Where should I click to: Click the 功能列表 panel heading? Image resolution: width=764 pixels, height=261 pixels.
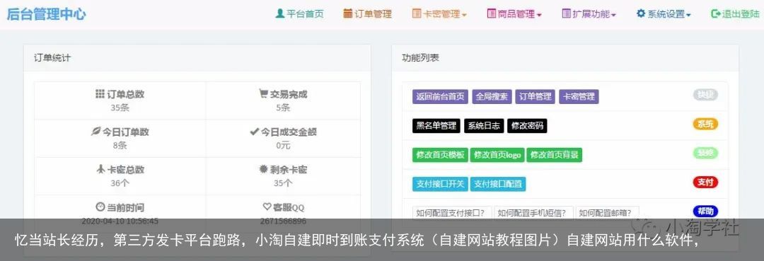coord(420,58)
